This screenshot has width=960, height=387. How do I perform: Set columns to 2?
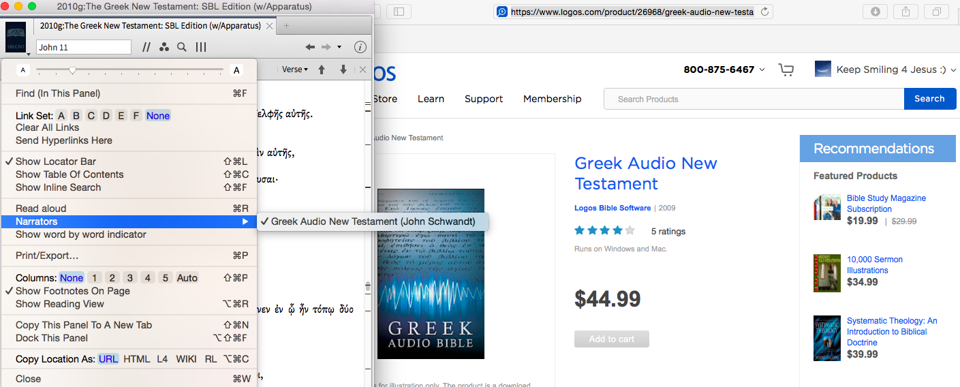(112, 278)
